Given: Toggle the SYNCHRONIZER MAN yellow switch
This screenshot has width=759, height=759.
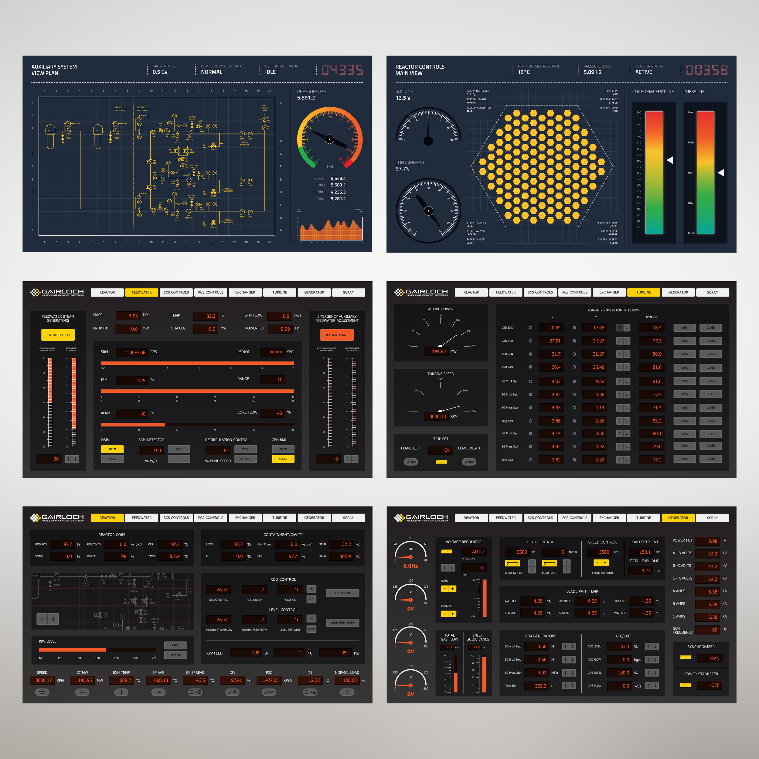Looking at the screenshot, I should click(x=685, y=657).
